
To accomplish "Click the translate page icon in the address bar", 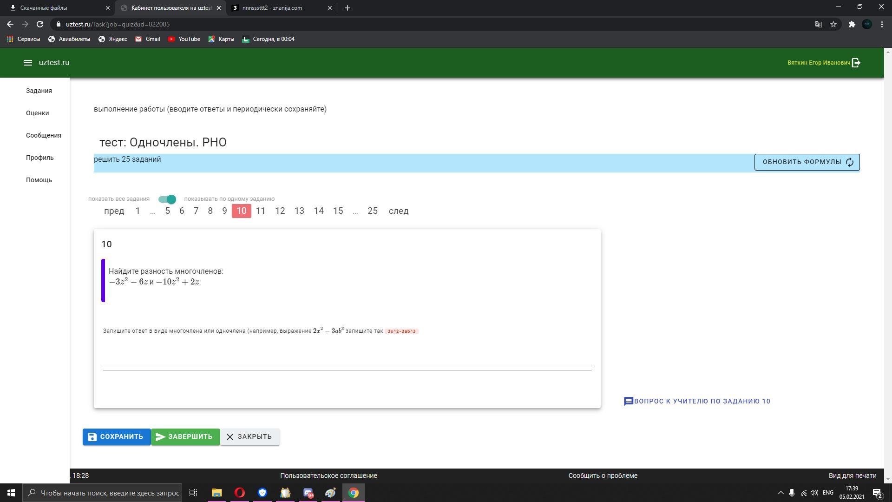I will click(x=819, y=24).
